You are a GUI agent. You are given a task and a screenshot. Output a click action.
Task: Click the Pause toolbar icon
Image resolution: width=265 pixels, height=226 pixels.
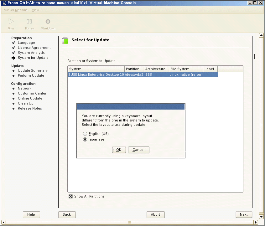(x=29, y=22)
